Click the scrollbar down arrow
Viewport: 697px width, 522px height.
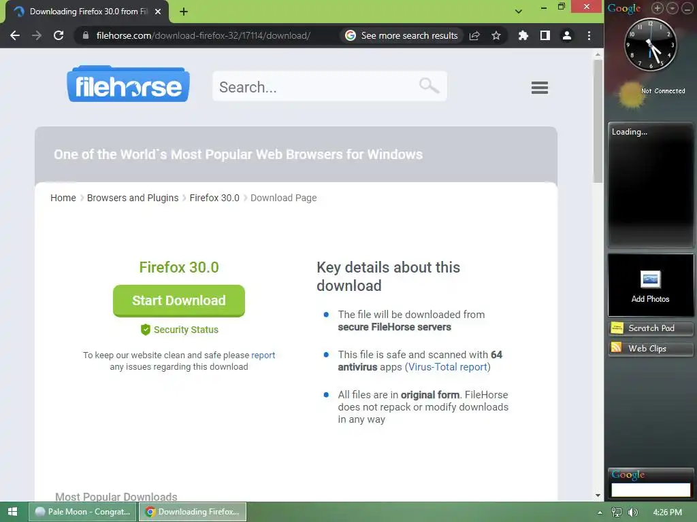pos(598,495)
